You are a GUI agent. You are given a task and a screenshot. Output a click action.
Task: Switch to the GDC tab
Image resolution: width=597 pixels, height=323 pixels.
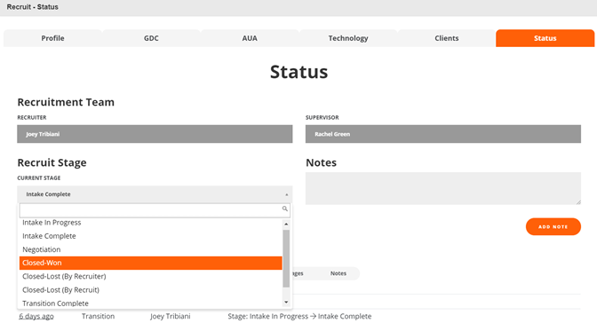coord(151,38)
